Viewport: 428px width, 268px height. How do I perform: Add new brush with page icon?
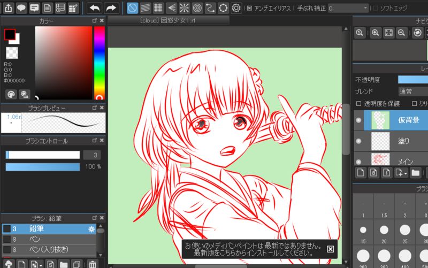pos(21,264)
